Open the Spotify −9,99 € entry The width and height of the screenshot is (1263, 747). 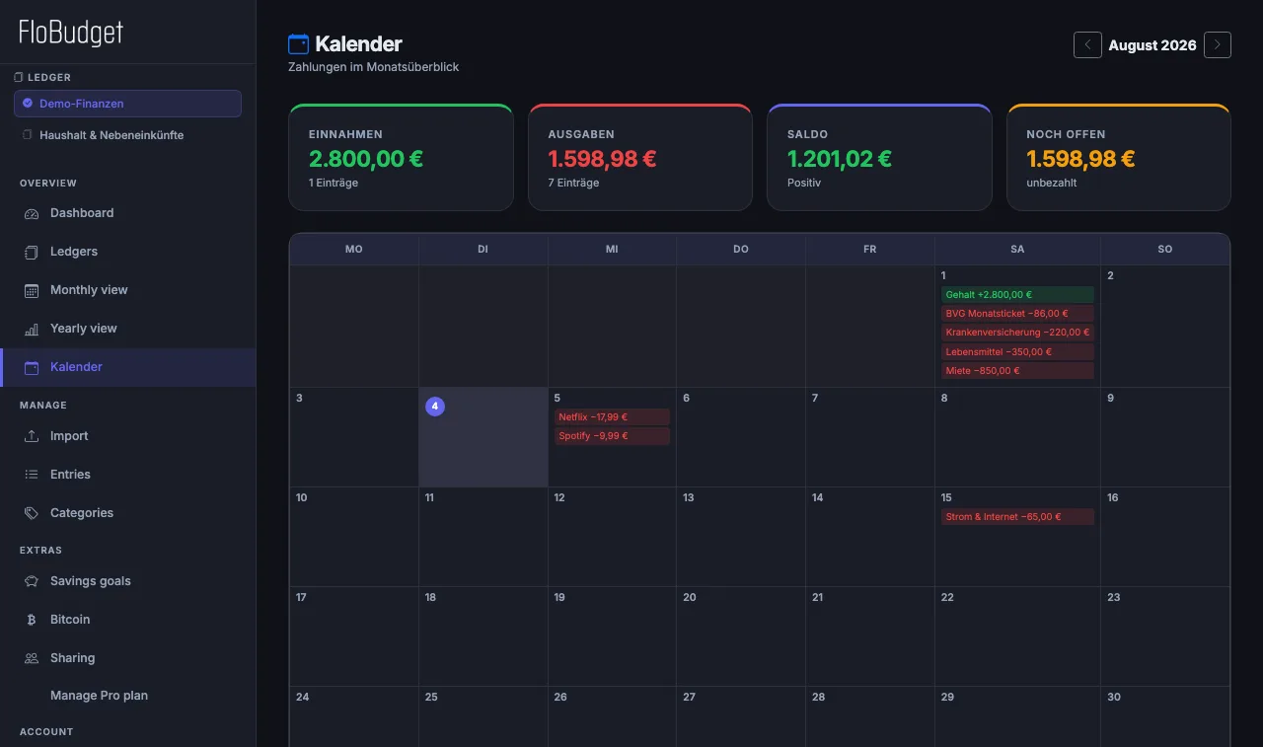point(612,436)
